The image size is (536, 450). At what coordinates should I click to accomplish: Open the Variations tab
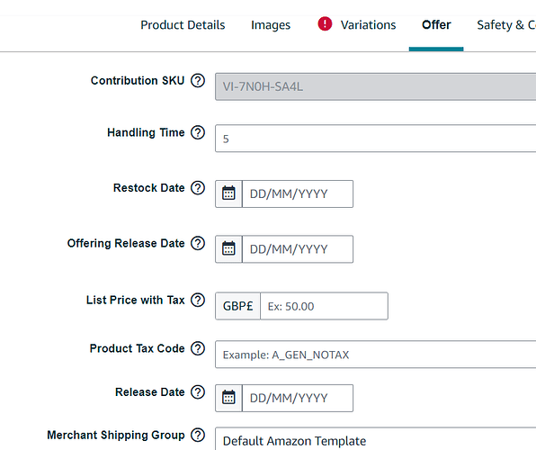pyautogui.click(x=368, y=25)
